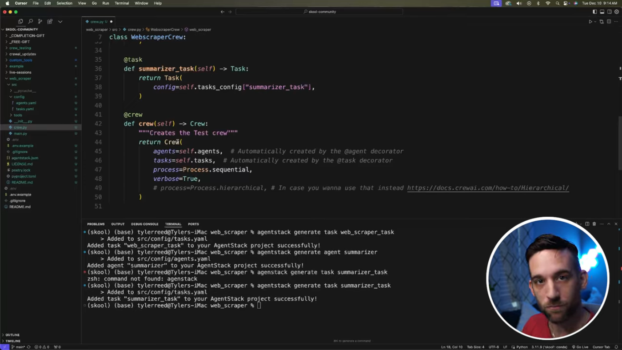
Task: Collapse the web_scraper folder
Action: click(x=20, y=79)
